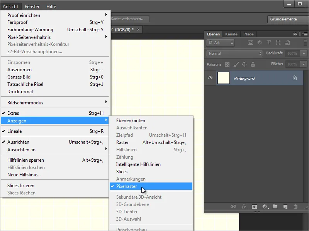Screen dimensions: 309x231
Task: Click the delete layer trash icon
Action: click(x=295, y=207)
